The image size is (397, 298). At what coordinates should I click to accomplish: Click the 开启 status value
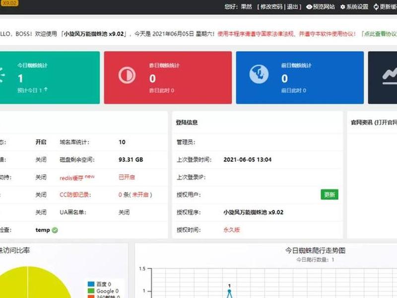pos(41,142)
